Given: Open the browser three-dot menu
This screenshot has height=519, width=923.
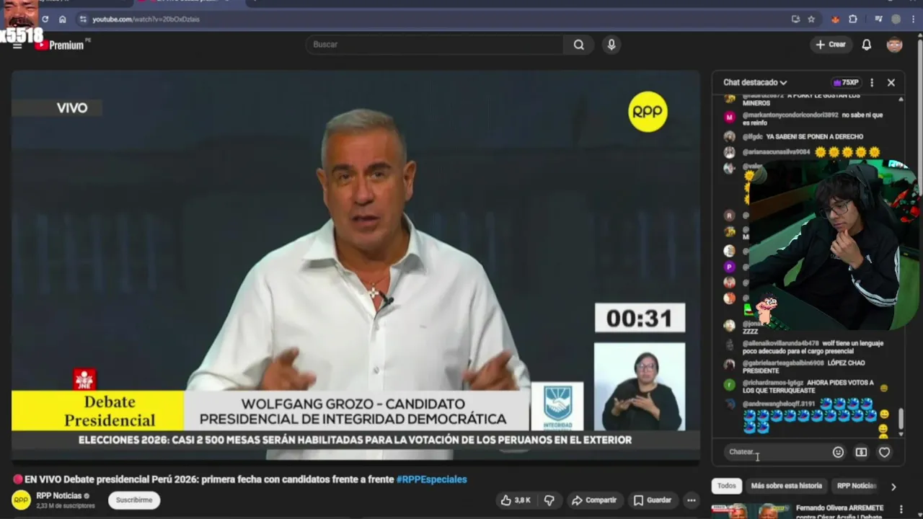Looking at the screenshot, I should [x=913, y=19].
